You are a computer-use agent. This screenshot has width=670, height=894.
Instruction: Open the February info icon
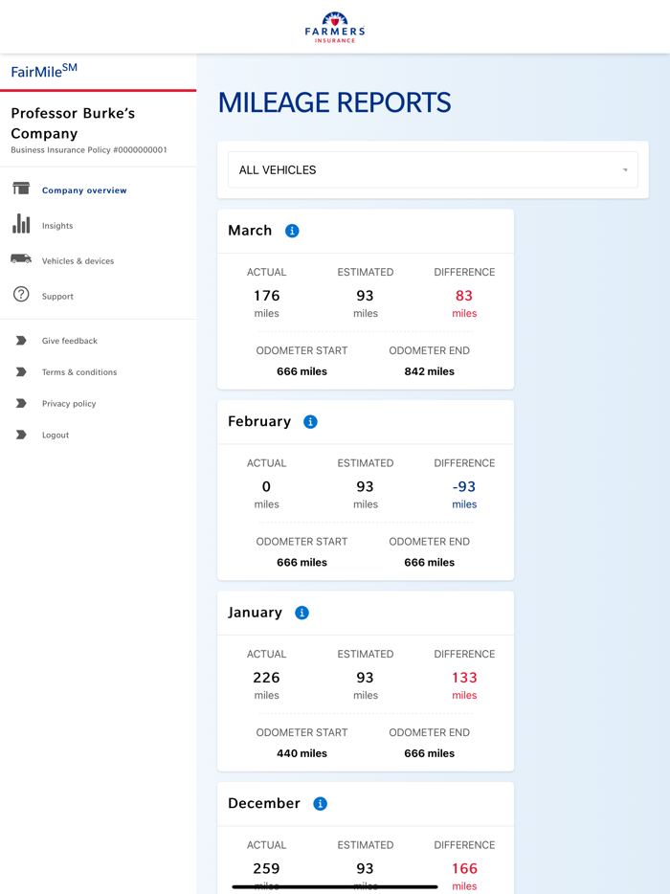tap(310, 422)
